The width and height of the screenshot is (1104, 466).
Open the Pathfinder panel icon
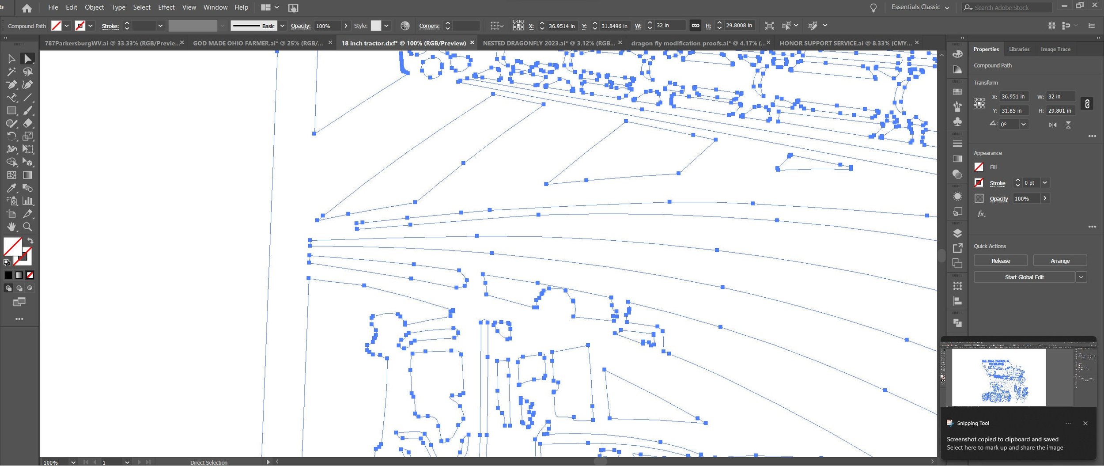tap(957, 323)
